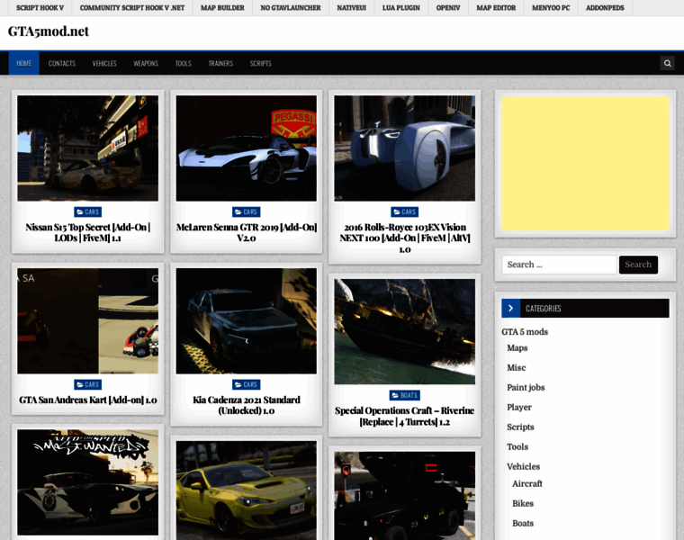Open the Rolls-Royce 103EX Vision thumbnail
Viewport: 684px width, 540px height.
point(404,148)
